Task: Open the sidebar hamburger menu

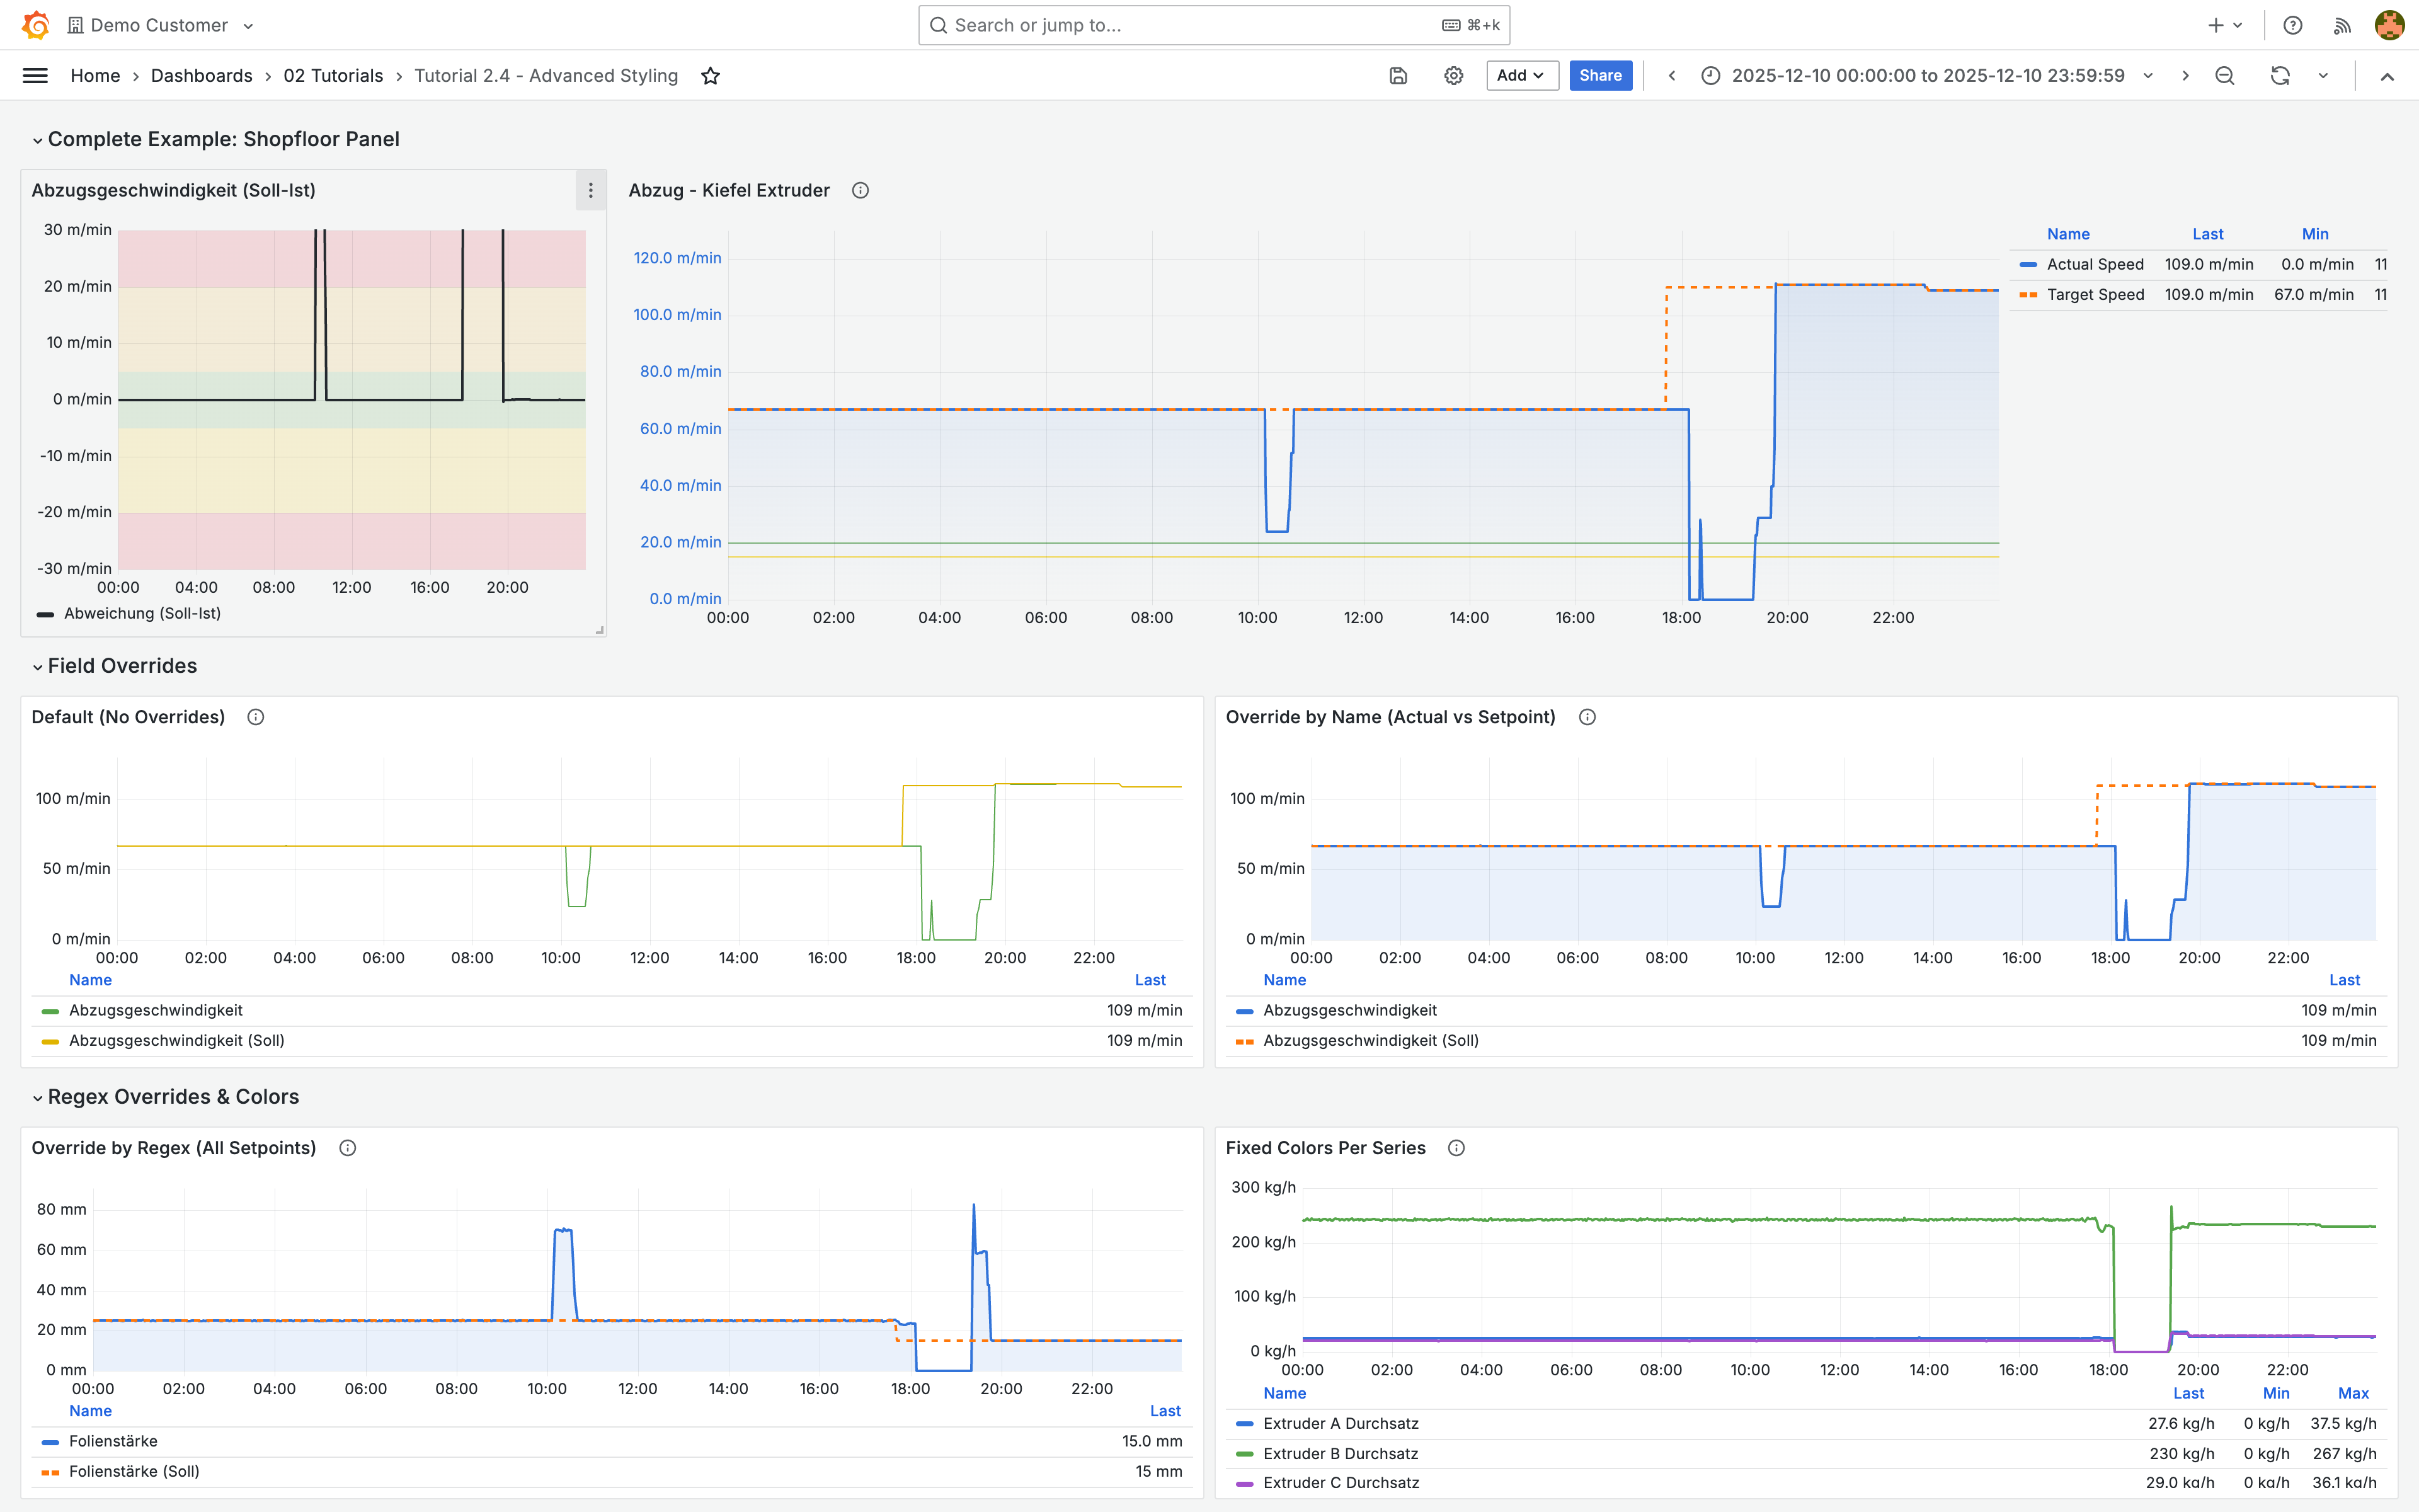Action: coord(35,76)
